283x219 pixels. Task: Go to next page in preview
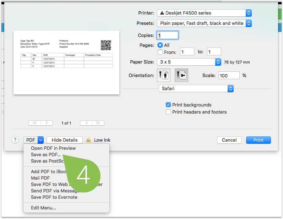point(86,123)
